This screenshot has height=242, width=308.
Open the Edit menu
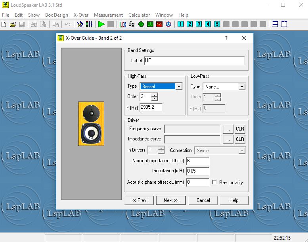pyautogui.click(x=19, y=15)
